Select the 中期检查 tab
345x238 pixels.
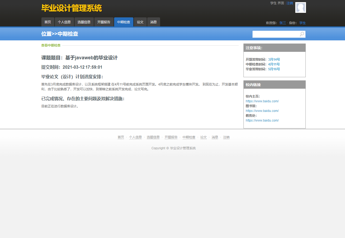tap(123, 22)
